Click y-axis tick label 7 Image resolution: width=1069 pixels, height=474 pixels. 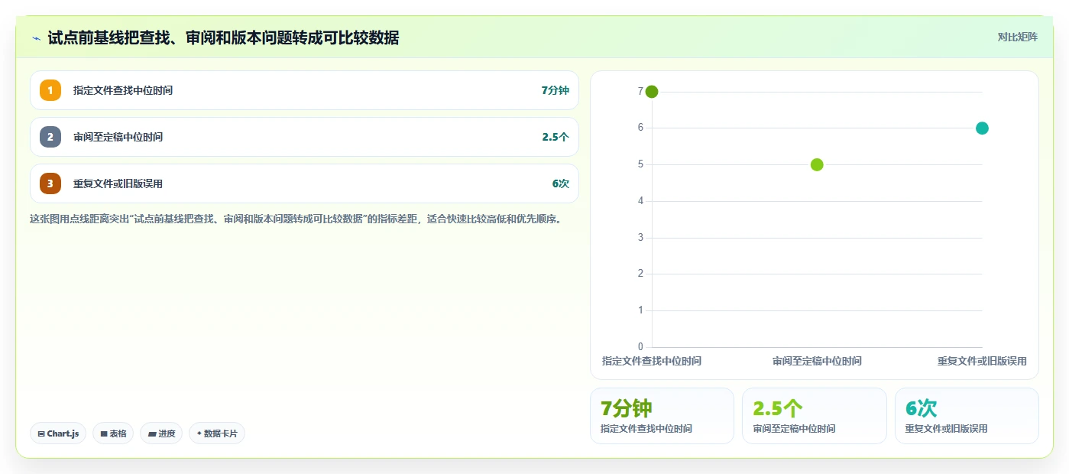tap(640, 92)
